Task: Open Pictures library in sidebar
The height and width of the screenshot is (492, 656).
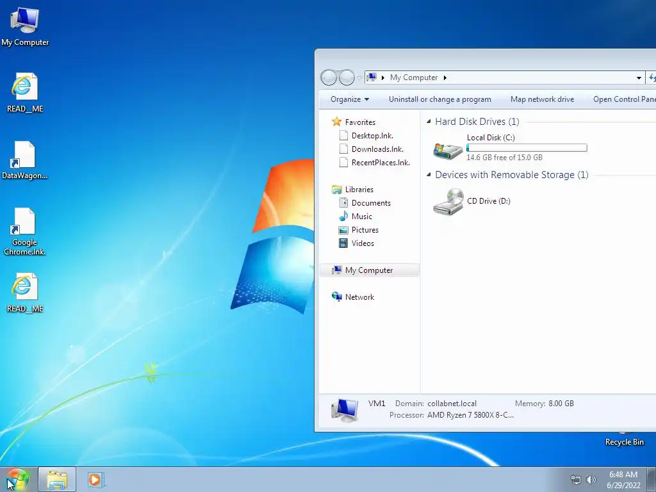Action: coord(365,230)
